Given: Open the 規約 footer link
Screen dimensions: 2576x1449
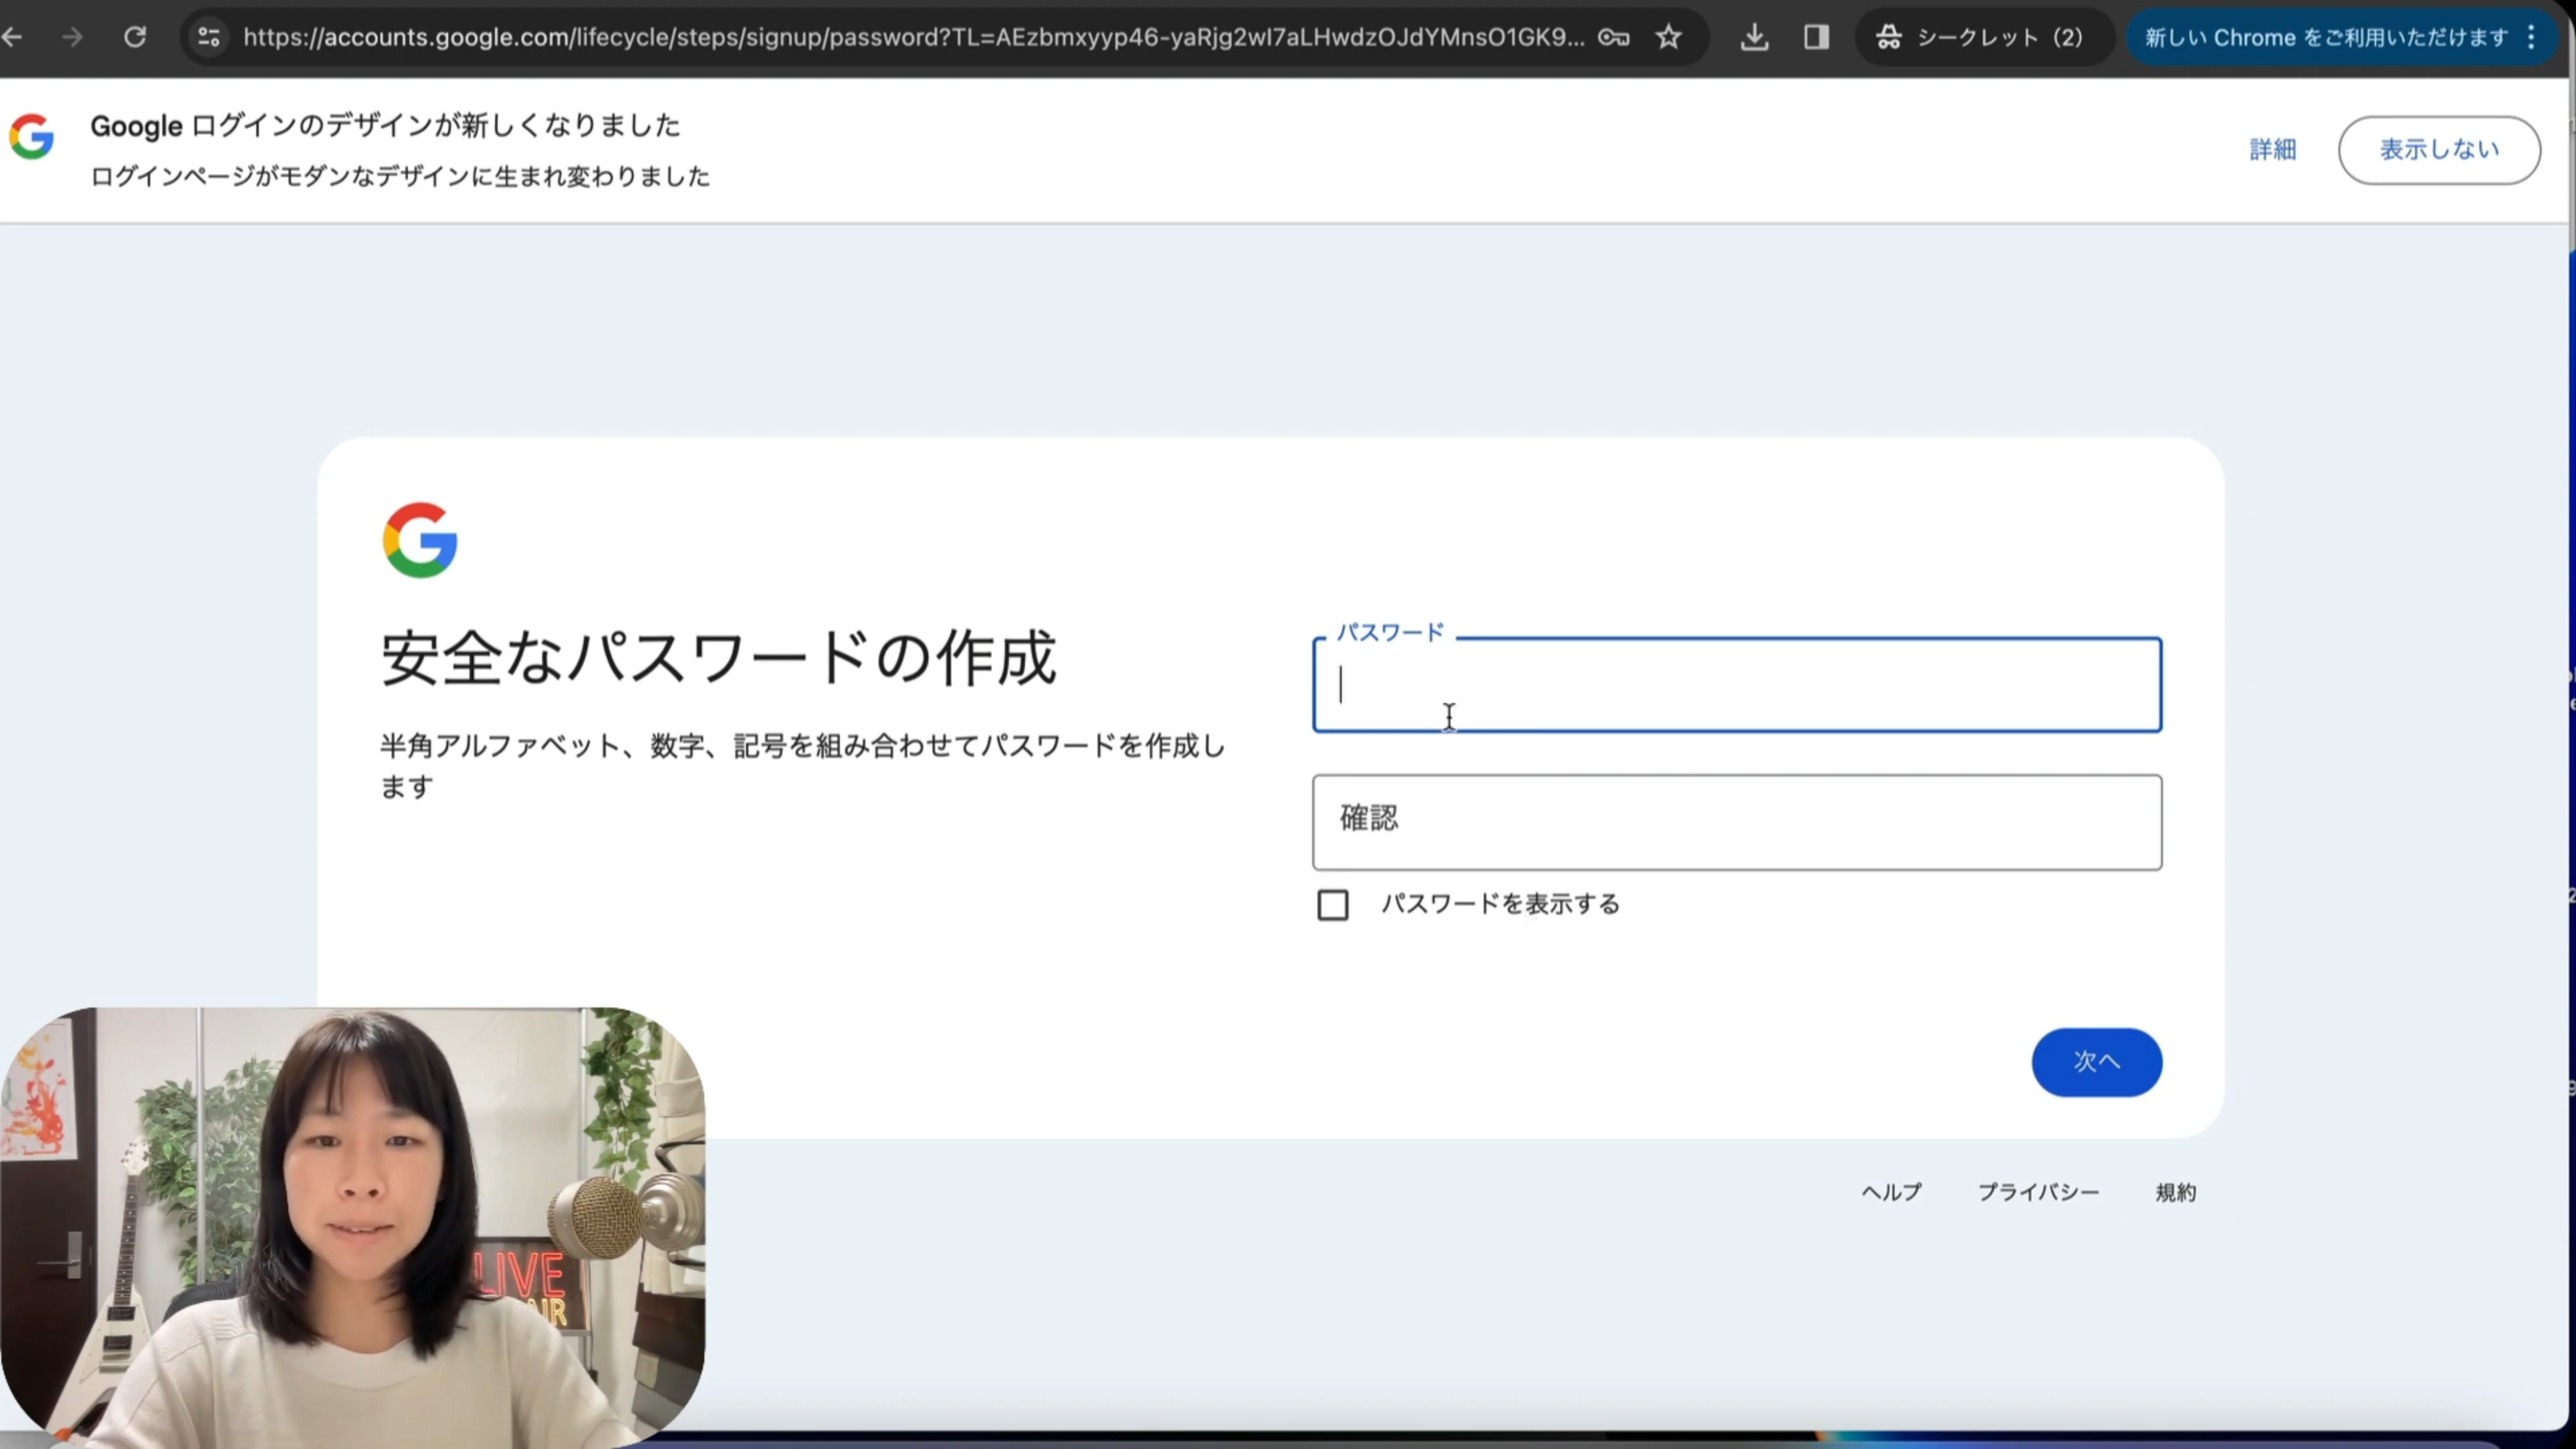Looking at the screenshot, I should [x=2175, y=1192].
